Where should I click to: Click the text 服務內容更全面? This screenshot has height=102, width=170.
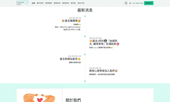pyautogui.click(x=75, y=62)
